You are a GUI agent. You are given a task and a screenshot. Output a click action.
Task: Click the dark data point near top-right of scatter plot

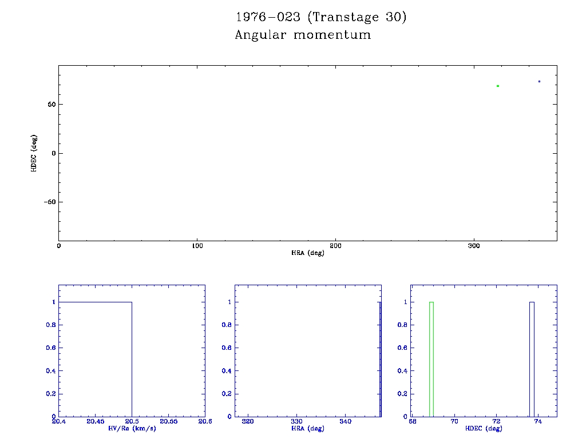539,81
